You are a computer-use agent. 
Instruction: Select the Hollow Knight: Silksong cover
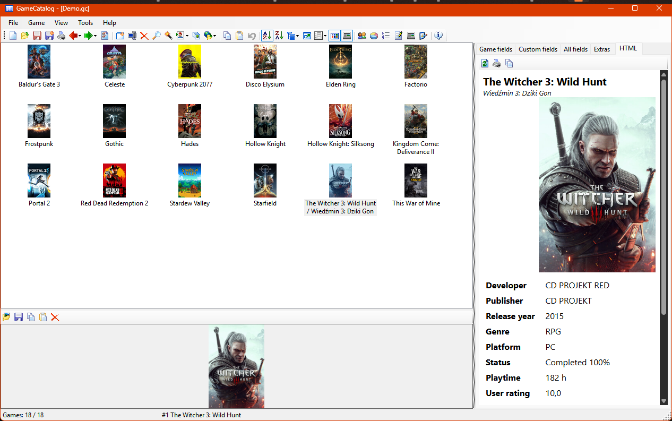point(341,121)
